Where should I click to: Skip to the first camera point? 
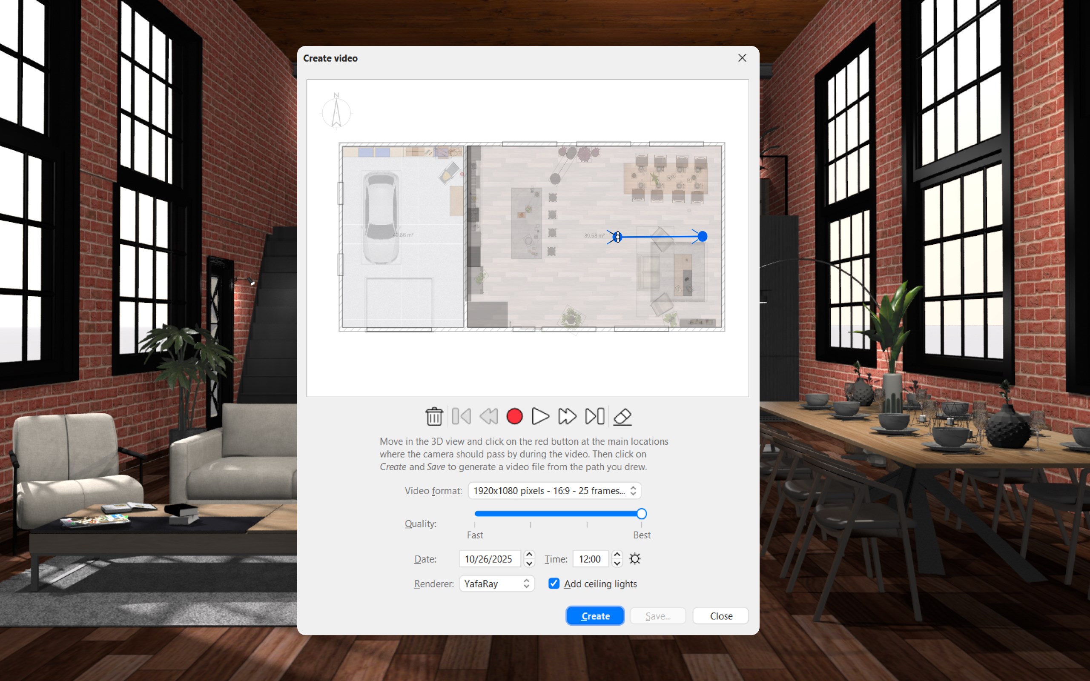pyautogui.click(x=461, y=416)
